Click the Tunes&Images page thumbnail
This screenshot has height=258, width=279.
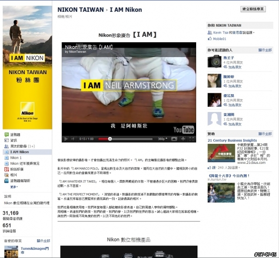11,251
